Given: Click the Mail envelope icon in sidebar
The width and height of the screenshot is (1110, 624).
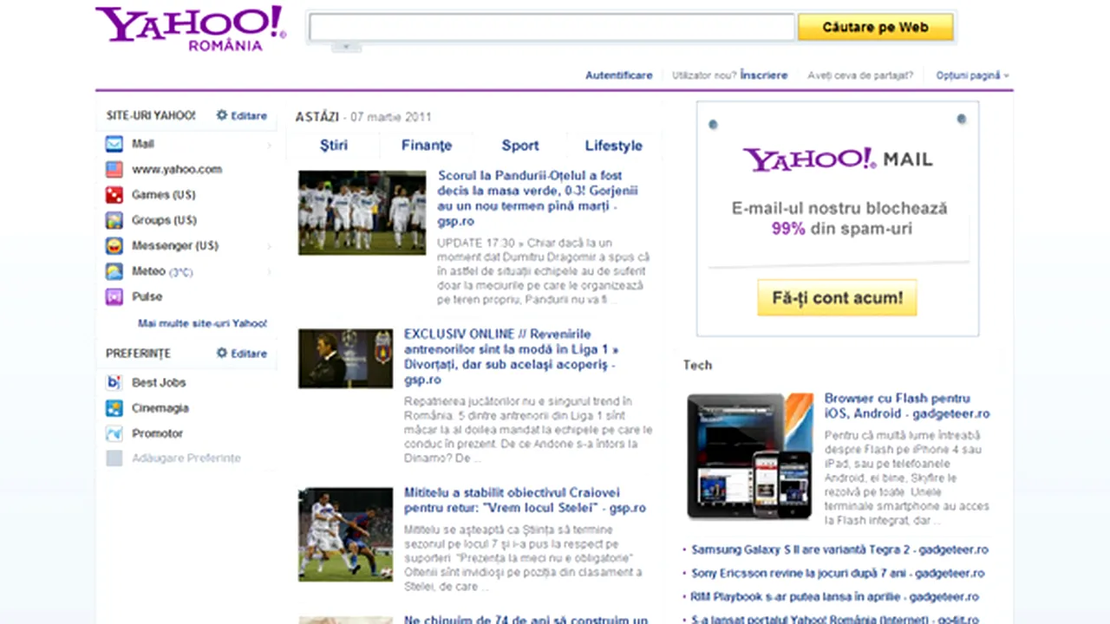Looking at the screenshot, I should 114,144.
